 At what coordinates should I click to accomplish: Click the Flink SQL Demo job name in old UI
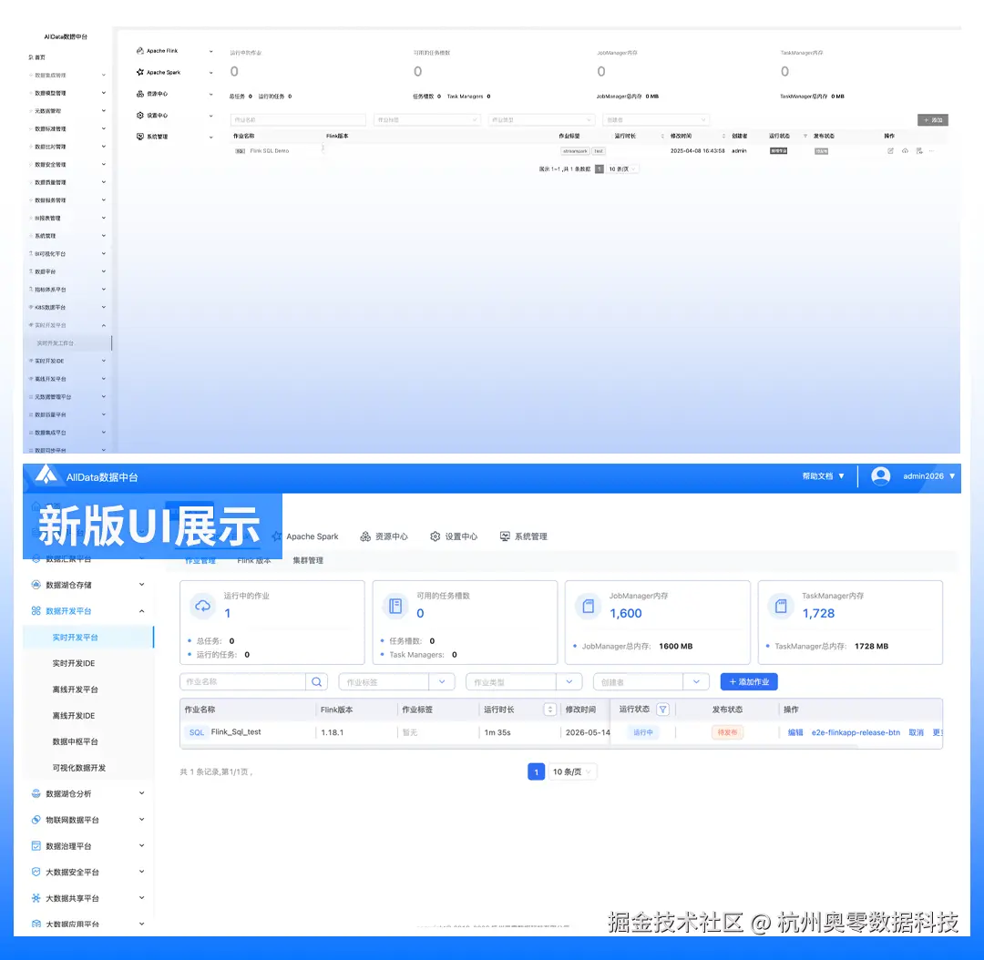click(269, 151)
